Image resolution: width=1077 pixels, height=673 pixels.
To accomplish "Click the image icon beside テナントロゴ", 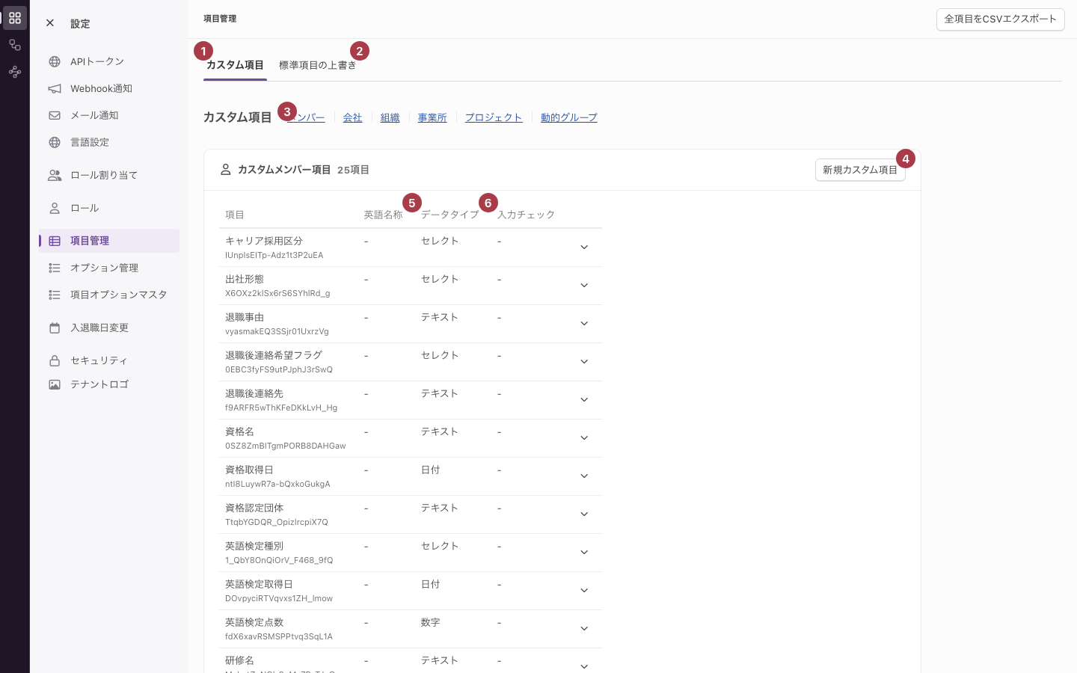I will [x=55, y=384].
